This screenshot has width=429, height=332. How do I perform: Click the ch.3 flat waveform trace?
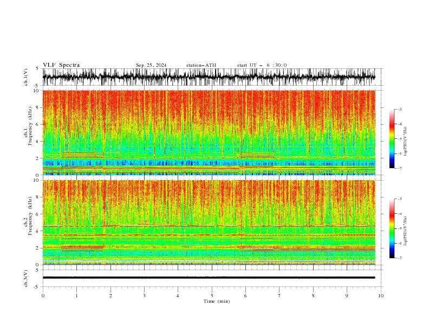tap(209, 278)
